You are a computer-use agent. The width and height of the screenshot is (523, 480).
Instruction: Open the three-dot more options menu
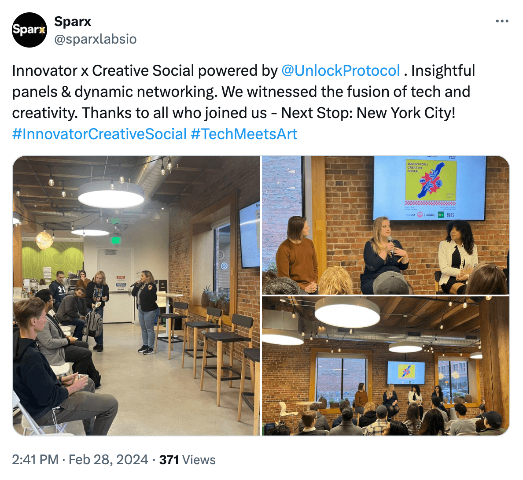point(502,21)
